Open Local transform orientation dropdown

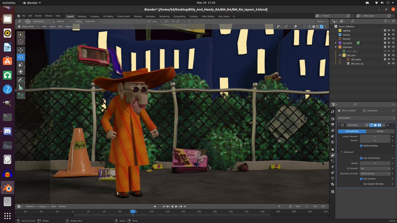155,21
